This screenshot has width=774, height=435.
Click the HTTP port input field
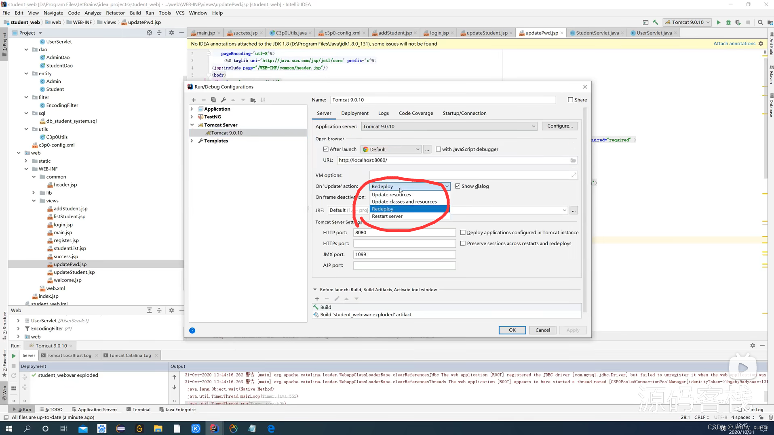(x=404, y=233)
